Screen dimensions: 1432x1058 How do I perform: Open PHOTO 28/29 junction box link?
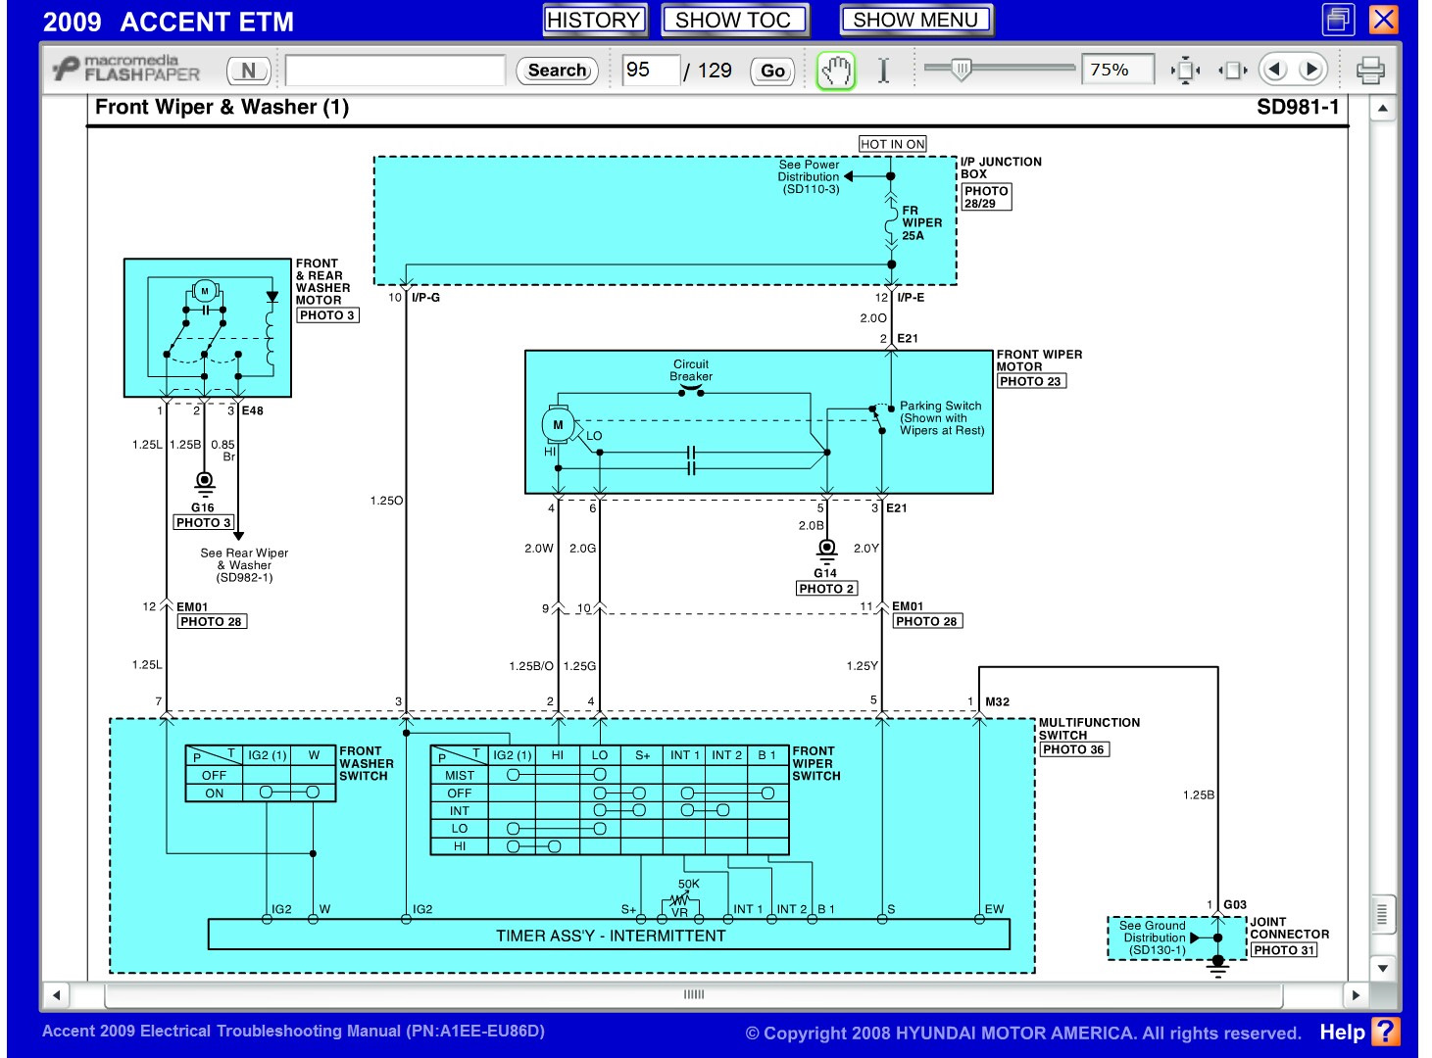986,197
